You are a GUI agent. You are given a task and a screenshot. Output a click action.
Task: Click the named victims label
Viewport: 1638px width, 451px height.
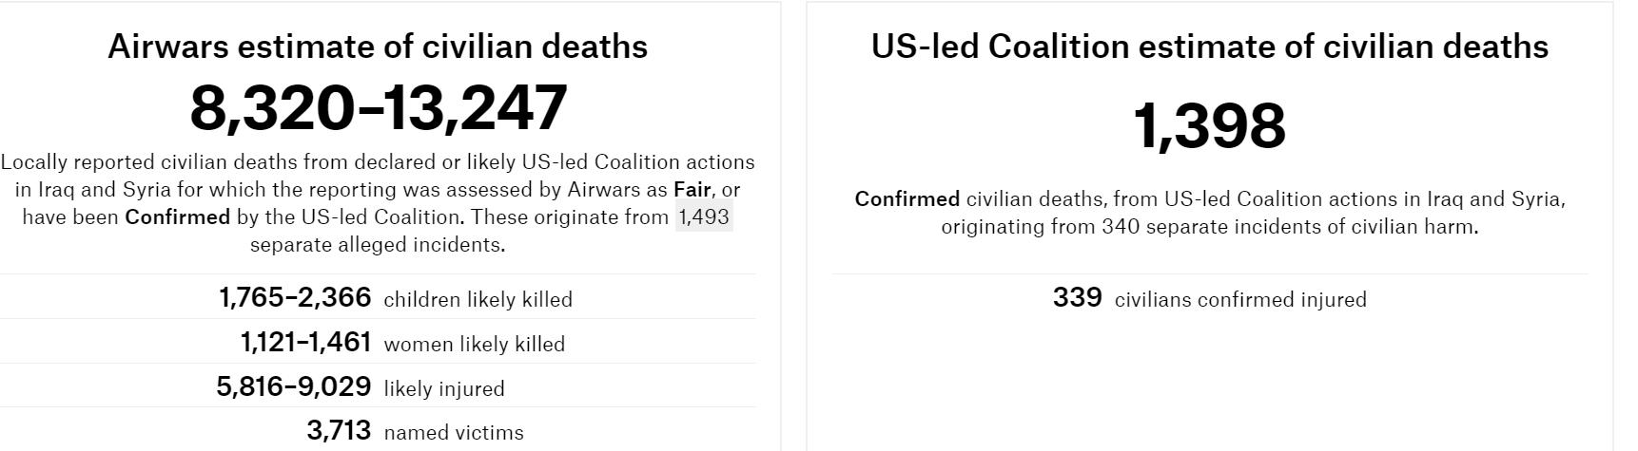(454, 433)
